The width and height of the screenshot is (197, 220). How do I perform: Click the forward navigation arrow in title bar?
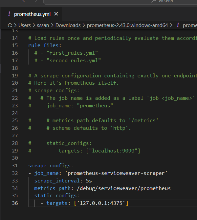pyautogui.click(x=35, y=1)
